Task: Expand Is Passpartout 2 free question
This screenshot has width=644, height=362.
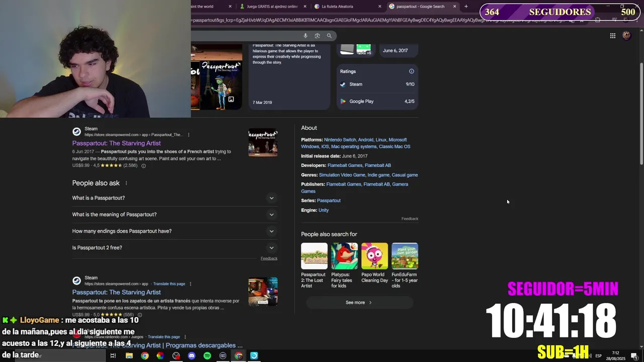Action: (x=175, y=248)
